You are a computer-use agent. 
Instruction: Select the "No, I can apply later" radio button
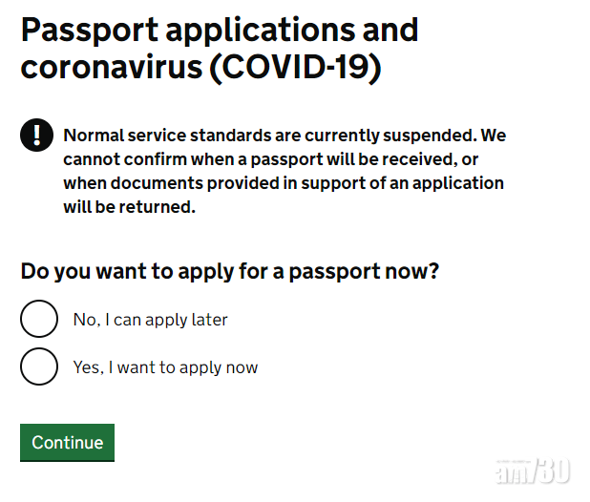pyautogui.click(x=39, y=319)
